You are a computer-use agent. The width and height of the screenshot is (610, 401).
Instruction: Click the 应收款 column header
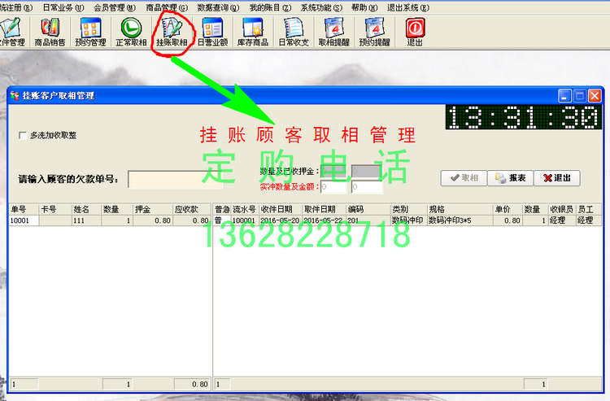pyautogui.click(x=191, y=209)
